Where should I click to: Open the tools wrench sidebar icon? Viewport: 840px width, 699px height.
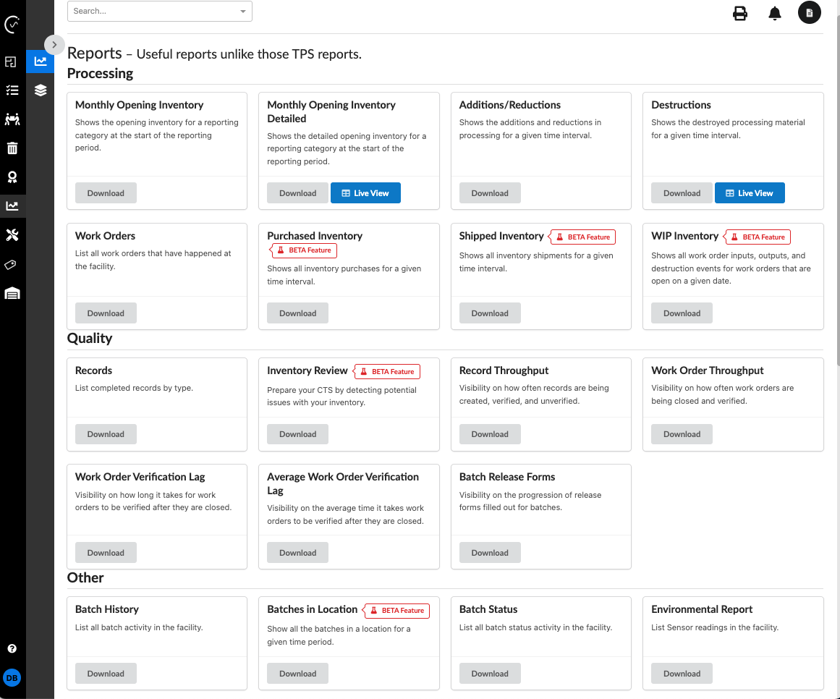point(12,235)
